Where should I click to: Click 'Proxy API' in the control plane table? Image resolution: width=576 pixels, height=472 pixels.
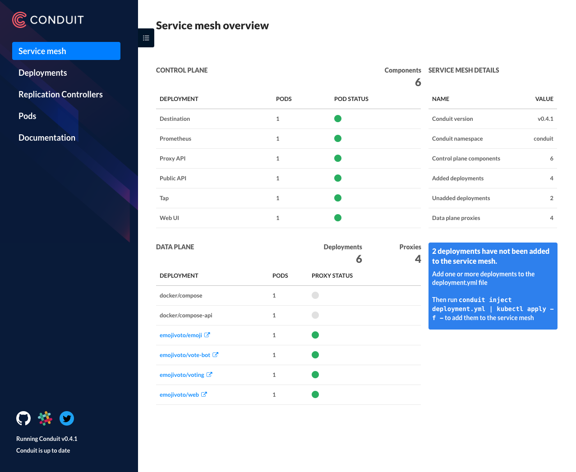pyautogui.click(x=172, y=158)
